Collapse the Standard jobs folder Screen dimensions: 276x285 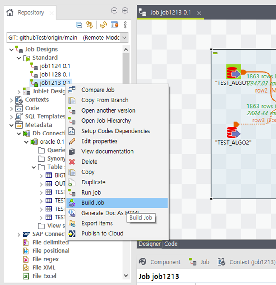point(19,58)
